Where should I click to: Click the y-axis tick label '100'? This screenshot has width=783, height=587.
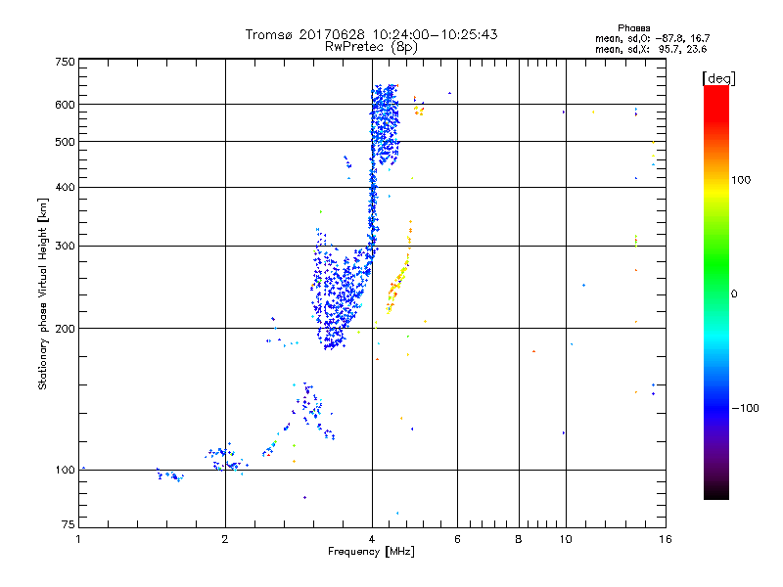point(65,471)
